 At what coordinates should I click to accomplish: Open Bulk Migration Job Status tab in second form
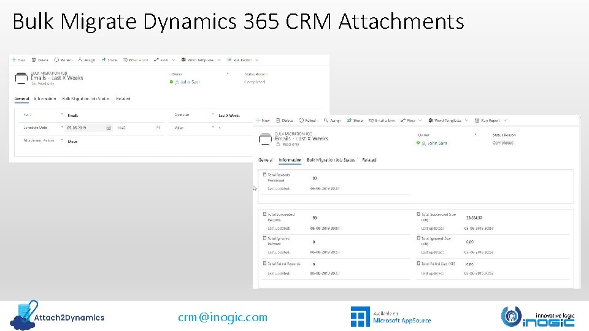(x=331, y=160)
